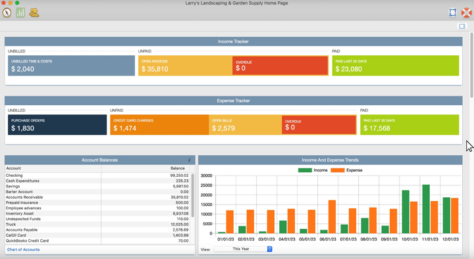474x259 pixels.
Task: Open the Open Bills tile
Action: click(245, 125)
